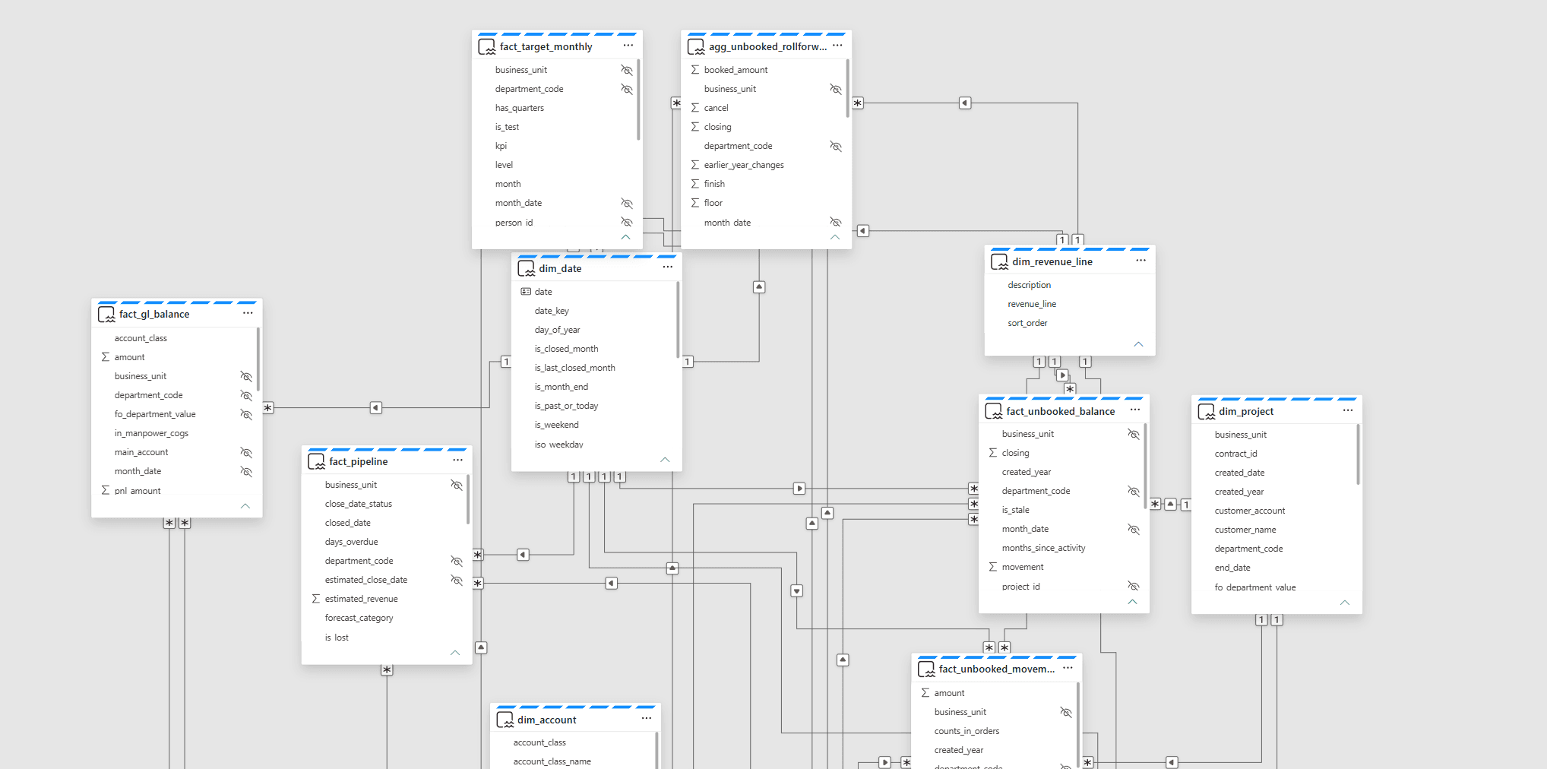
Task: Click the dim_revenue_line table header icon
Action: [1000, 262]
